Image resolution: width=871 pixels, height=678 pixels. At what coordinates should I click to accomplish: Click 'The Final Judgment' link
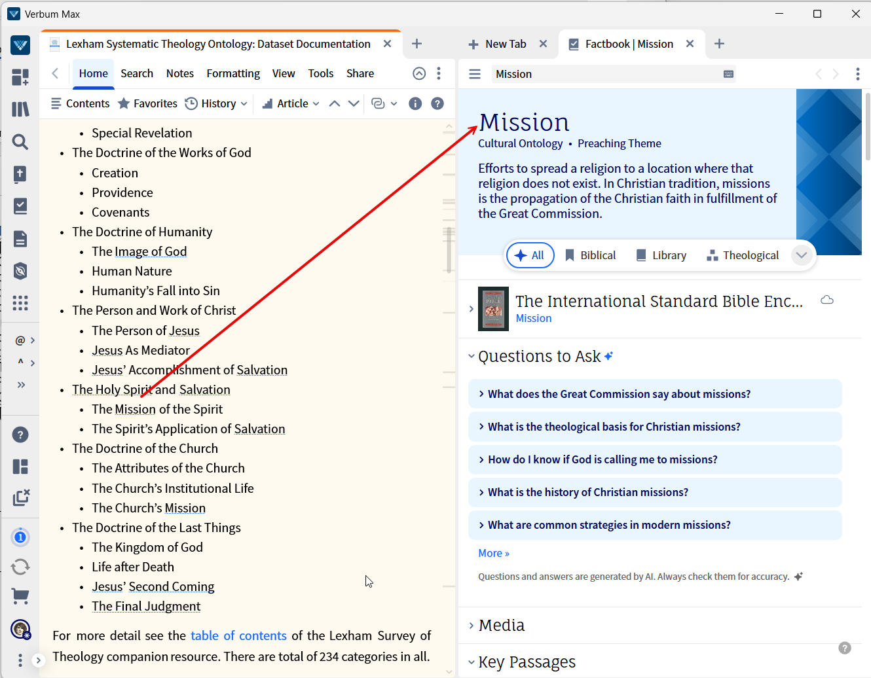pyautogui.click(x=146, y=606)
